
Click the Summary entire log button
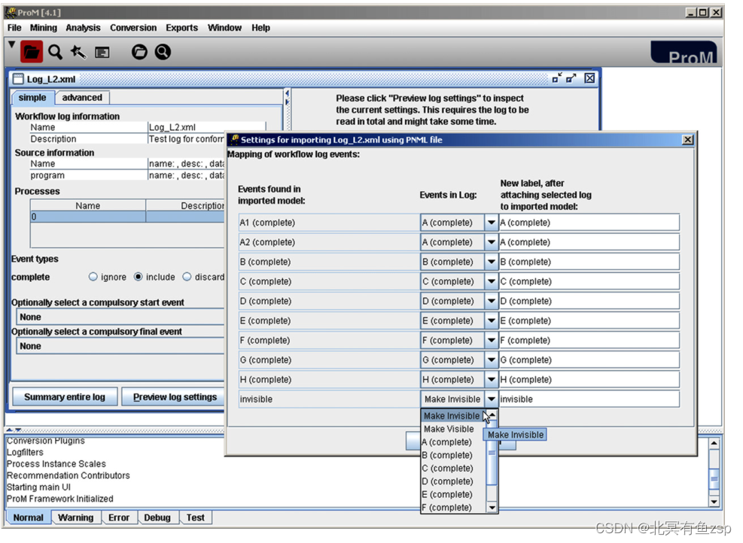65,396
